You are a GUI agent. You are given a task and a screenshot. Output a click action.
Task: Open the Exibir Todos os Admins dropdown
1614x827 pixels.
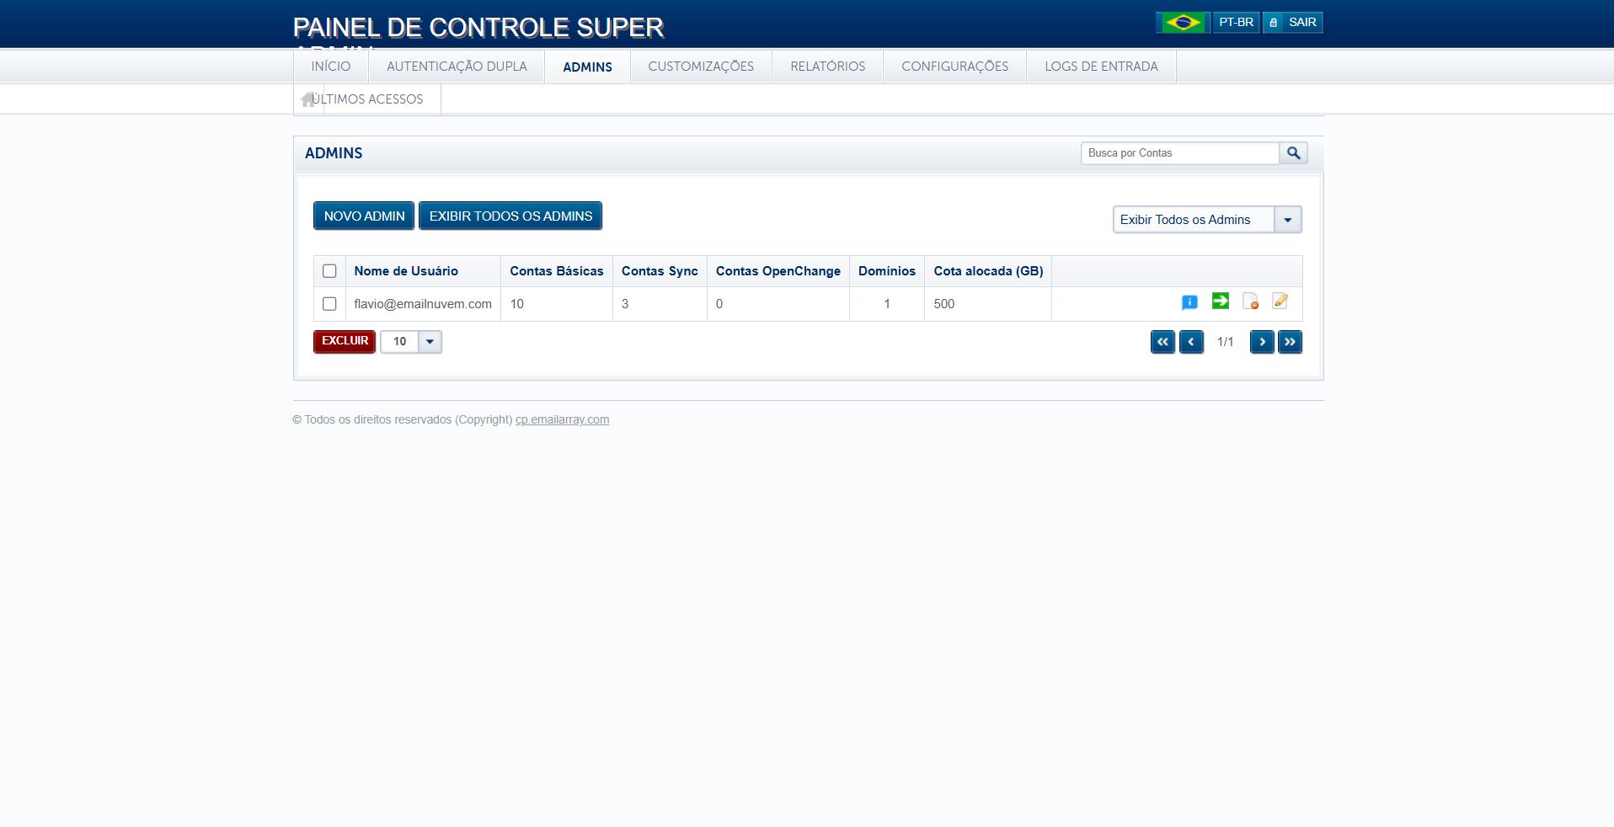pyautogui.click(x=1287, y=220)
